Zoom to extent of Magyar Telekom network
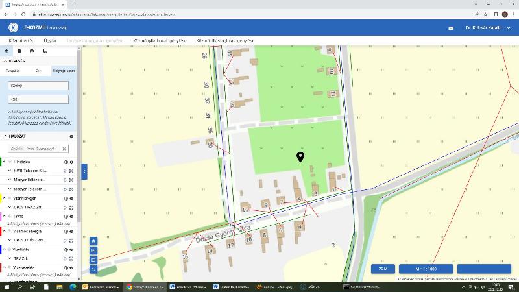519x292 pixels. pos(71,189)
